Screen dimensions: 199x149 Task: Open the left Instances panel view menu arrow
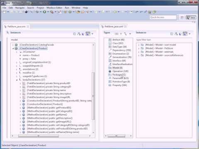pyautogui.click(x=92, y=34)
